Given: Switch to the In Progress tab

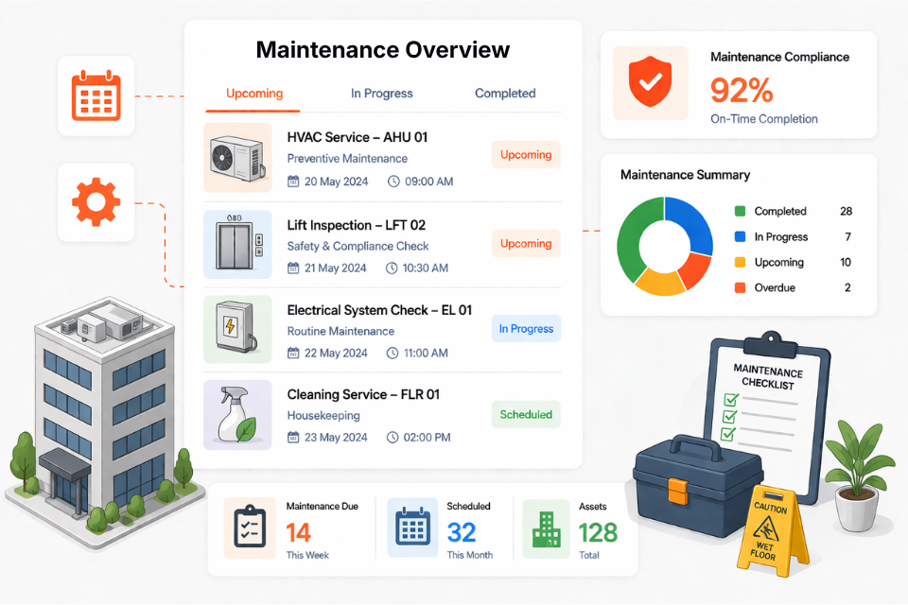Looking at the screenshot, I should click(x=381, y=94).
